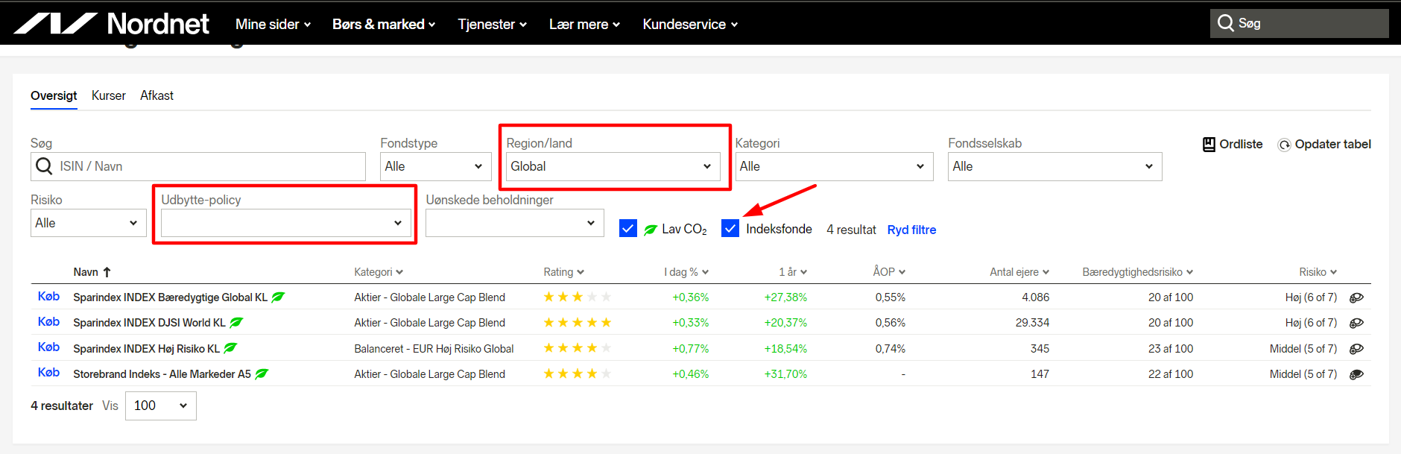Viewport: 1401px width, 454px height.
Task: Click the sort arrow next to Navn header
Action: click(107, 272)
